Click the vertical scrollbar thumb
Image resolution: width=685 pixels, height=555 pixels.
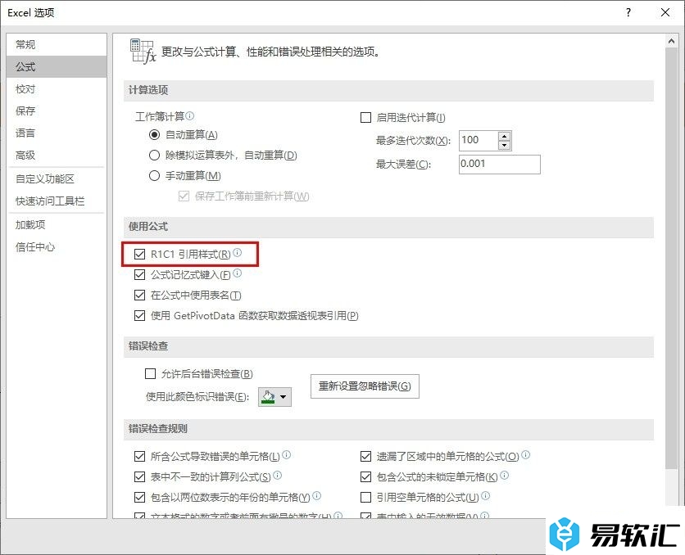click(x=671, y=259)
